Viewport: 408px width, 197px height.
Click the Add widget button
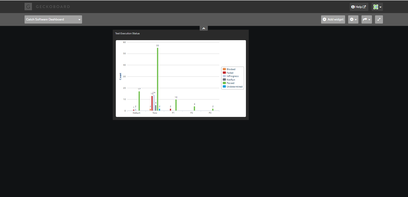(x=333, y=19)
